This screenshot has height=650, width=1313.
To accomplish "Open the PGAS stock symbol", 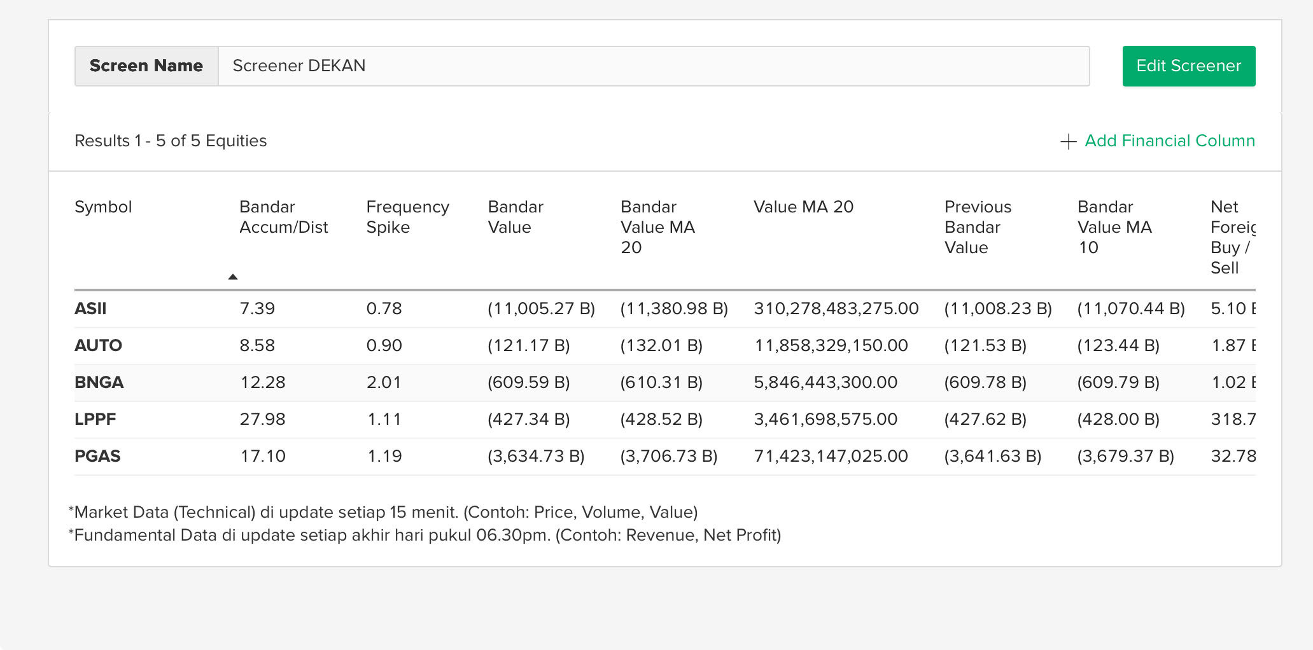I will pos(97,456).
